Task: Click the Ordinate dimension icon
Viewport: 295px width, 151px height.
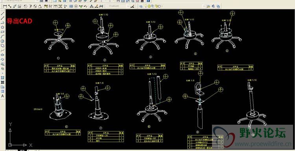Action: coord(19,6)
